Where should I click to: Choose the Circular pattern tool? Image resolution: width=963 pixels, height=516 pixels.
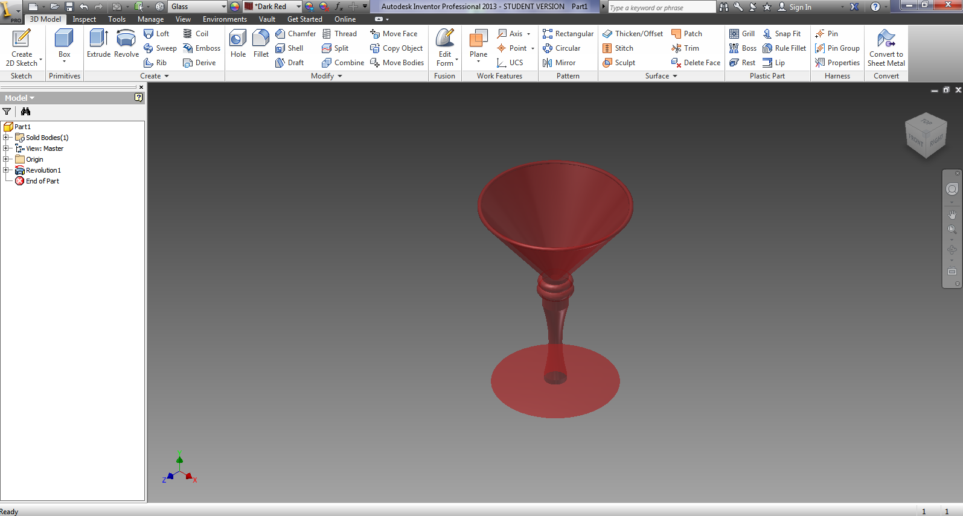click(x=561, y=48)
